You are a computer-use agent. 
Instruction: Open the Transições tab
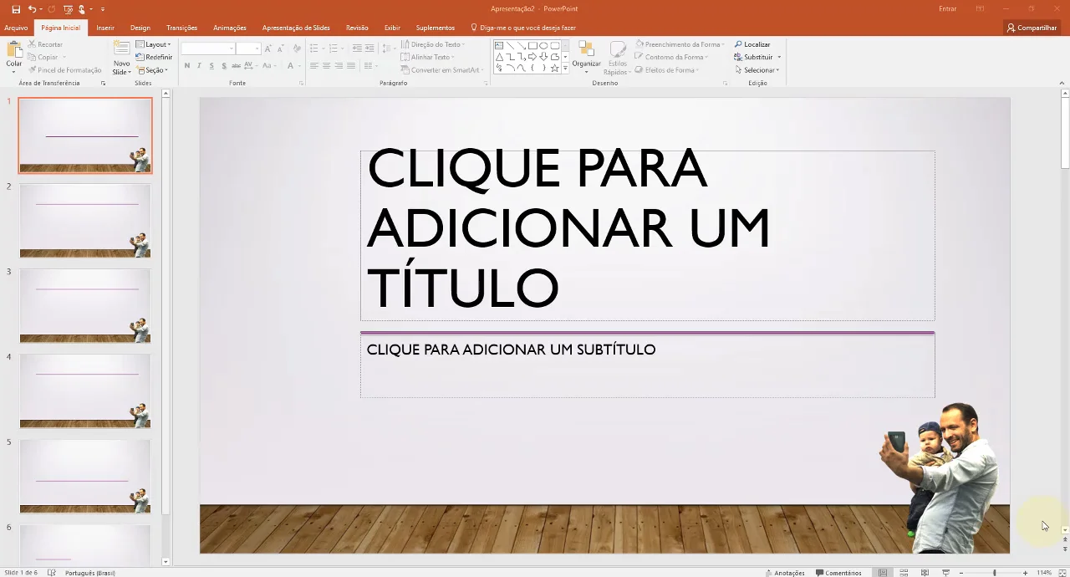(x=182, y=28)
